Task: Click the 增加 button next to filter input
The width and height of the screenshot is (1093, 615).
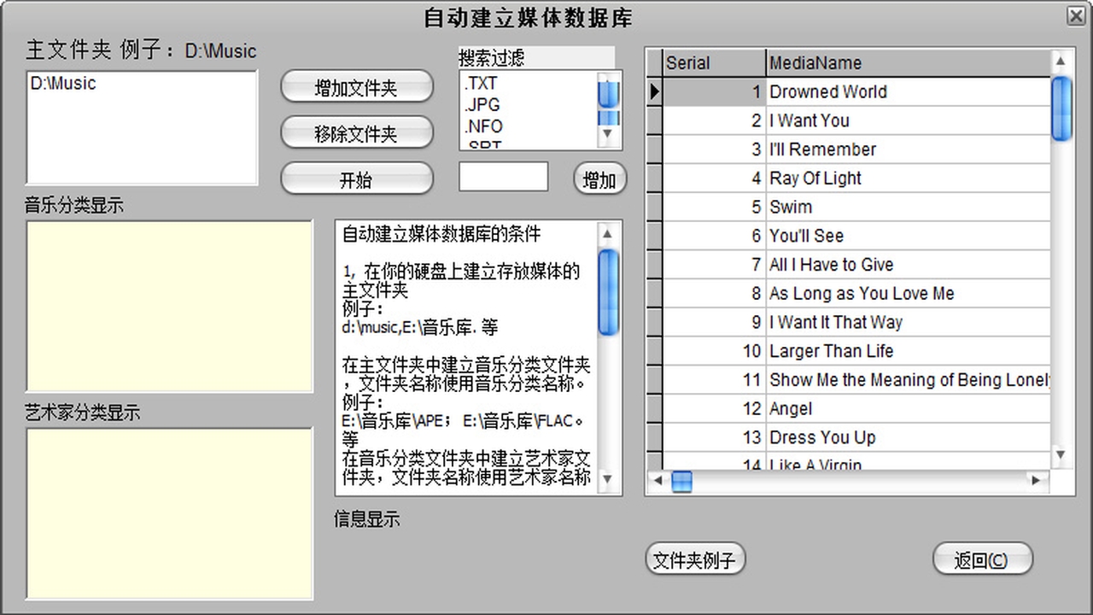Action: [599, 179]
